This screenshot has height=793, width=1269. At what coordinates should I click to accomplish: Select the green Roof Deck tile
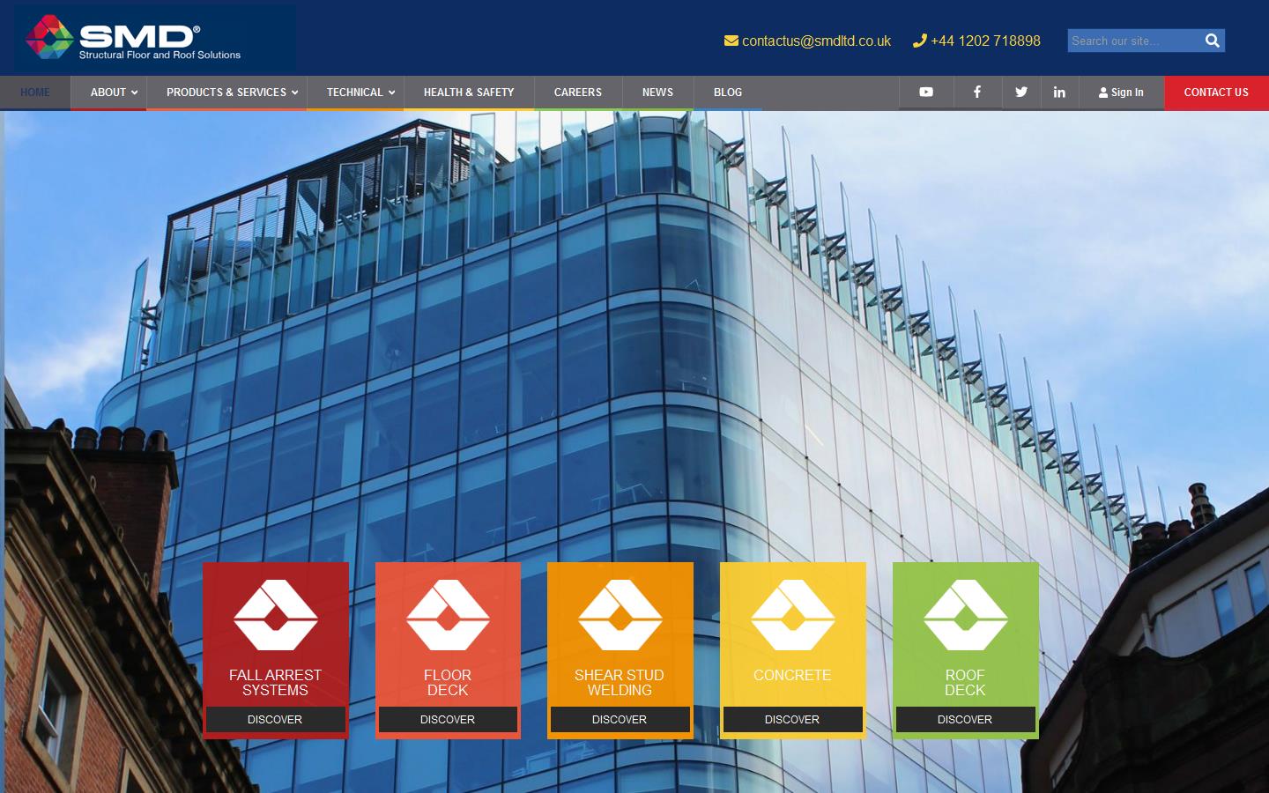pos(965,649)
